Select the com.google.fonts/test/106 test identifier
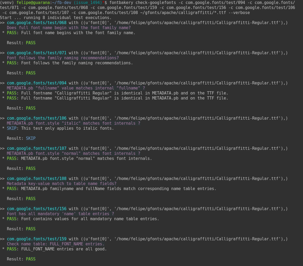Image resolution: width=303 pixels, height=266 pixels. 37,118
